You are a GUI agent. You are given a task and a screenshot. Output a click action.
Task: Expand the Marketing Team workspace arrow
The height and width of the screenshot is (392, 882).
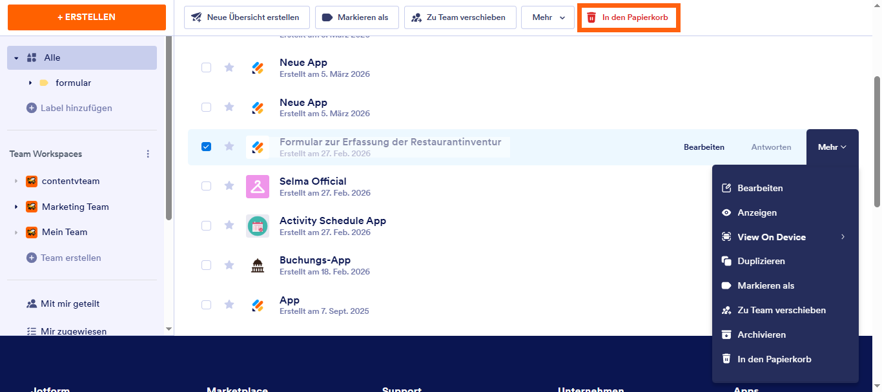16,207
